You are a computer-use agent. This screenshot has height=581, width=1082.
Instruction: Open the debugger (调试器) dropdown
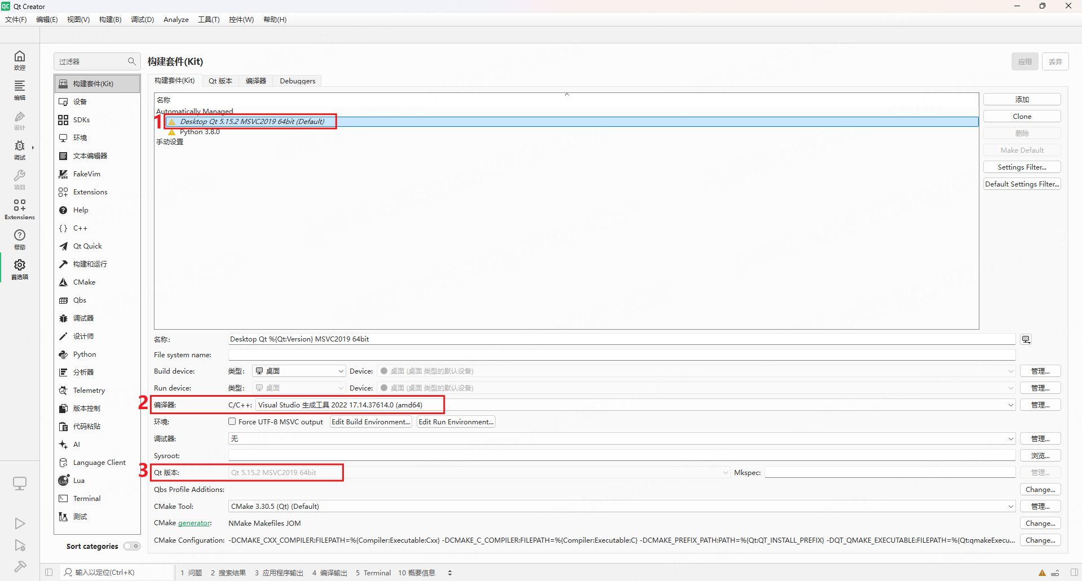(x=622, y=439)
